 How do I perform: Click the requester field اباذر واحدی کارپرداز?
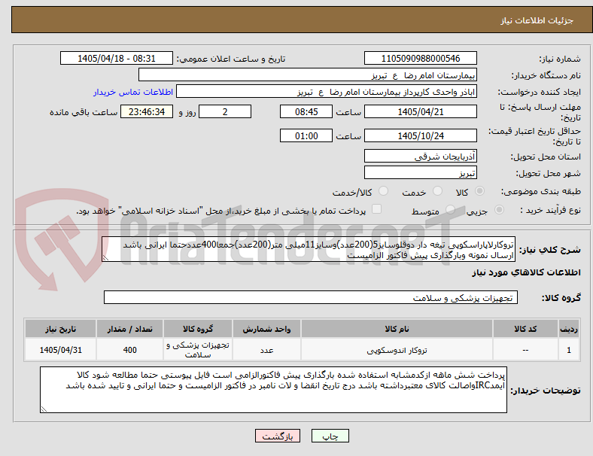point(327,92)
